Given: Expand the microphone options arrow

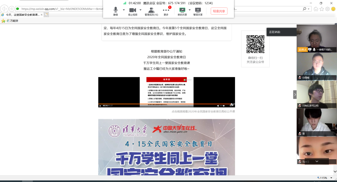Looking at the screenshot, I should tap(124, 10).
